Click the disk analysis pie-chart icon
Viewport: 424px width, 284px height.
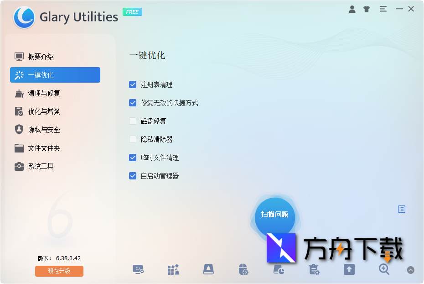[278, 269]
